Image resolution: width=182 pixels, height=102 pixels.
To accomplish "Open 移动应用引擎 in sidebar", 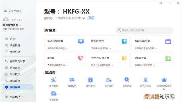I will [x=18, y=61].
